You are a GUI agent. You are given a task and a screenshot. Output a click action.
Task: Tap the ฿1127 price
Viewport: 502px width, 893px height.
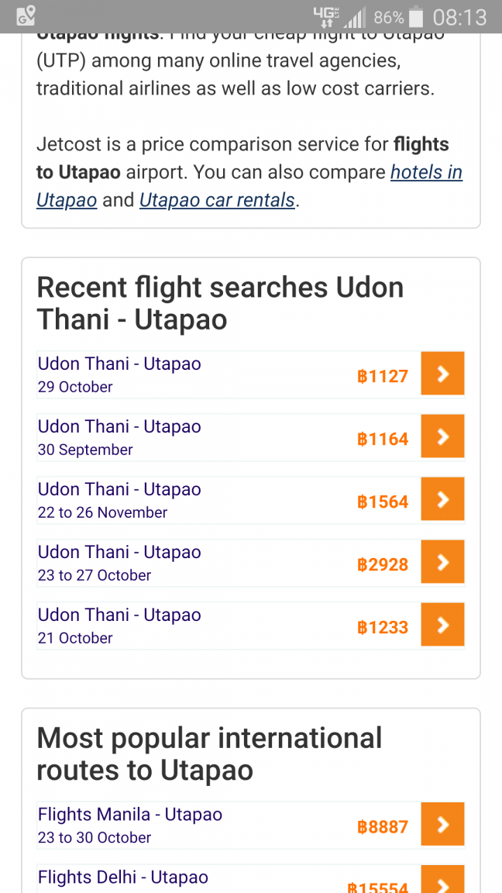coord(383,377)
